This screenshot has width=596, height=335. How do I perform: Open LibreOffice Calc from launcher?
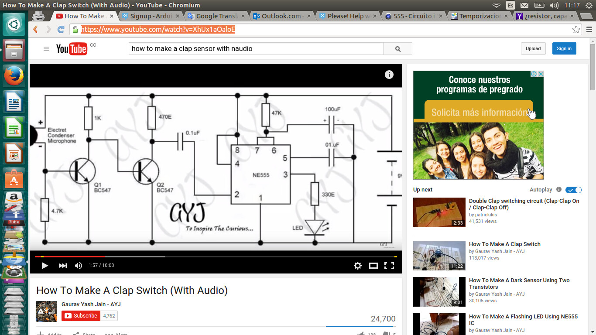pos(14,127)
